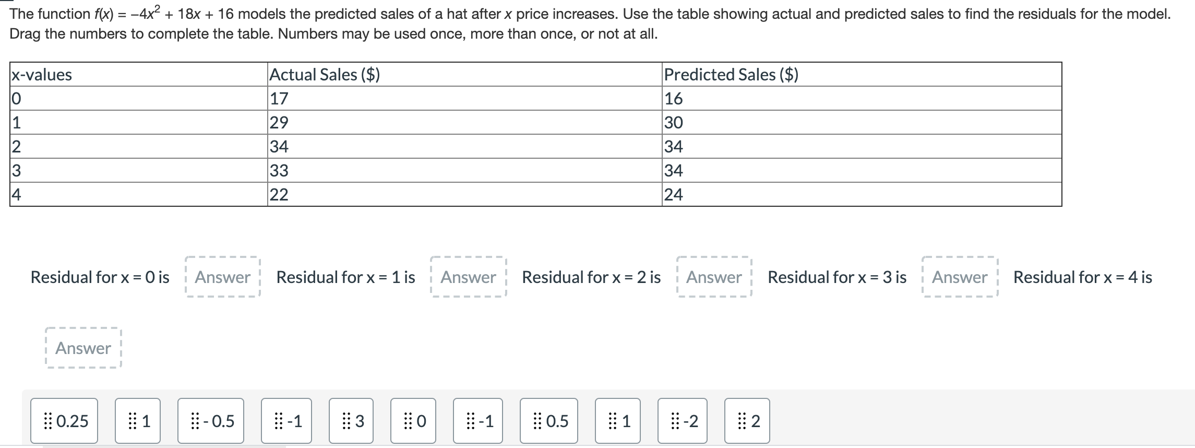Choose the Answer box for residual x = 3
The width and height of the screenshot is (1195, 448).
pos(960,277)
